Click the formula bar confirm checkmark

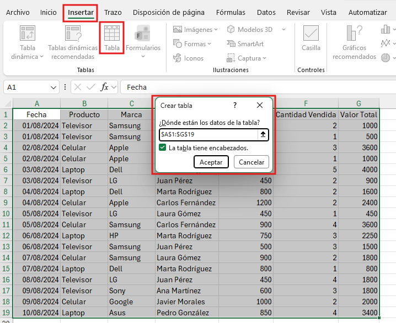tap(90, 87)
